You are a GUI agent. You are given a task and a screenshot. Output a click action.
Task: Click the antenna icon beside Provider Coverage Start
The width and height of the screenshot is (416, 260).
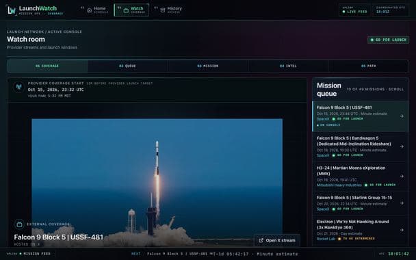pos(19,87)
